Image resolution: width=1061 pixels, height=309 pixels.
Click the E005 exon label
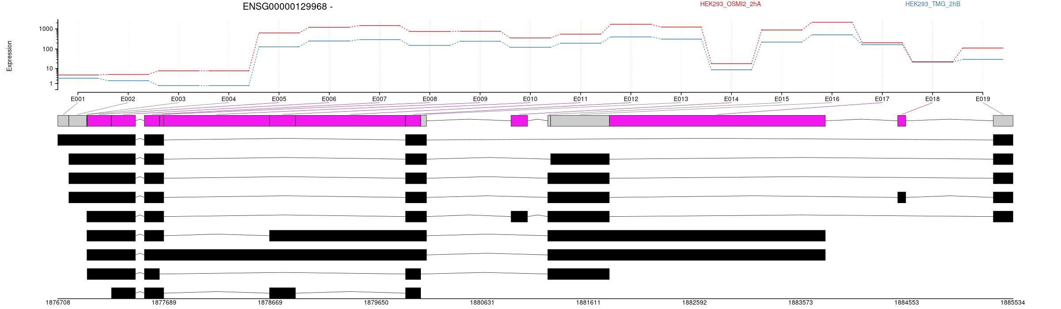pos(279,99)
